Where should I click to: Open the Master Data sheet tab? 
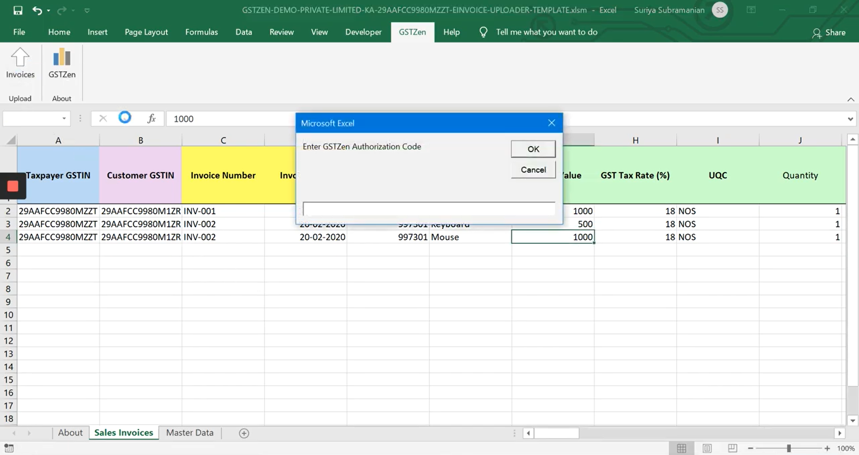(190, 433)
